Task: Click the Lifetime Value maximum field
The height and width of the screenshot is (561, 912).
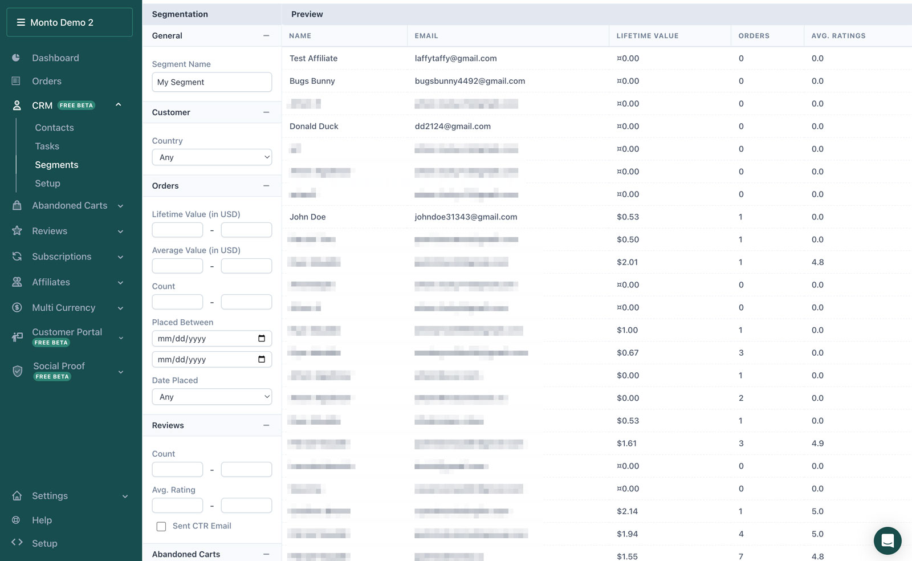Action: pyautogui.click(x=246, y=230)
